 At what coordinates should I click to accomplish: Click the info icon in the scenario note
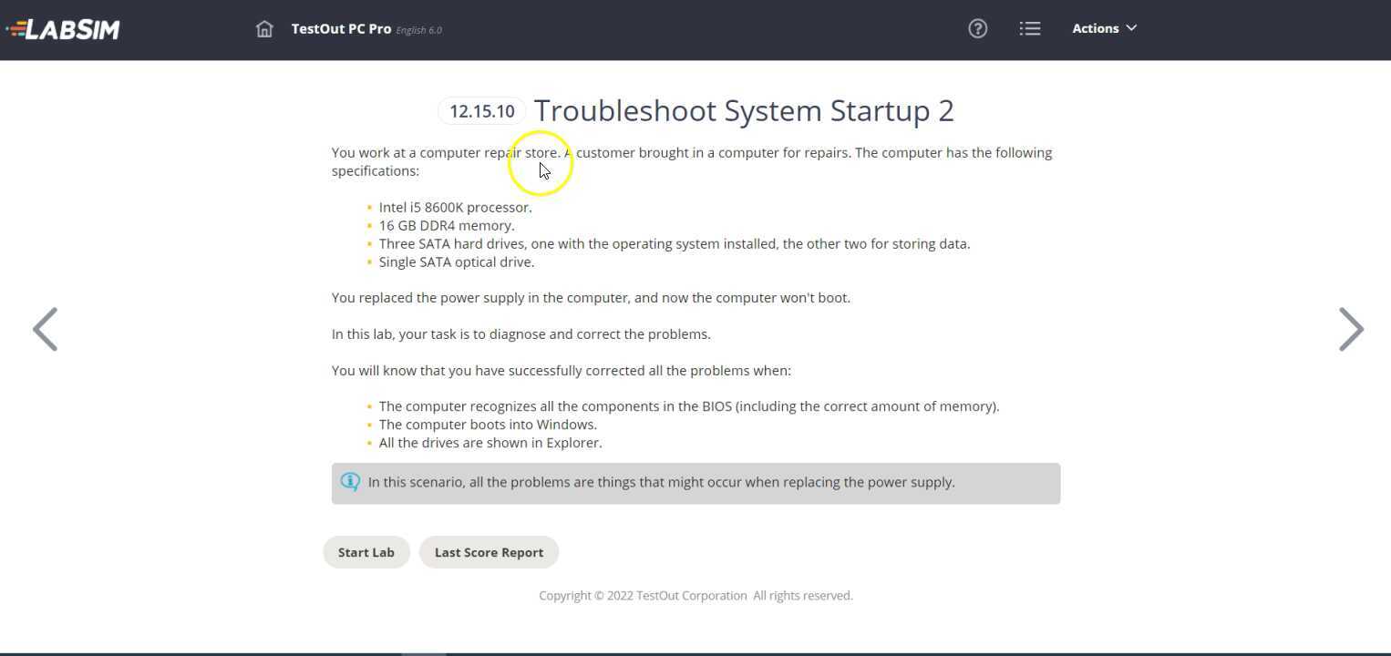coord(350,481)
